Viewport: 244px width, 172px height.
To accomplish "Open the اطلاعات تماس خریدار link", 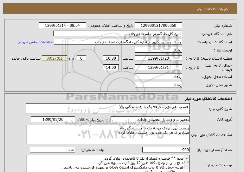I will coord(35,42).
